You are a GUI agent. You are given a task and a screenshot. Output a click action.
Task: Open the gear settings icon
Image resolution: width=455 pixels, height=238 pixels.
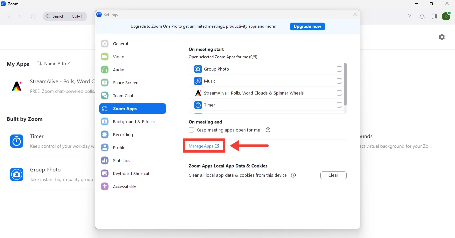pyautogui.click(x=442, y=37)
